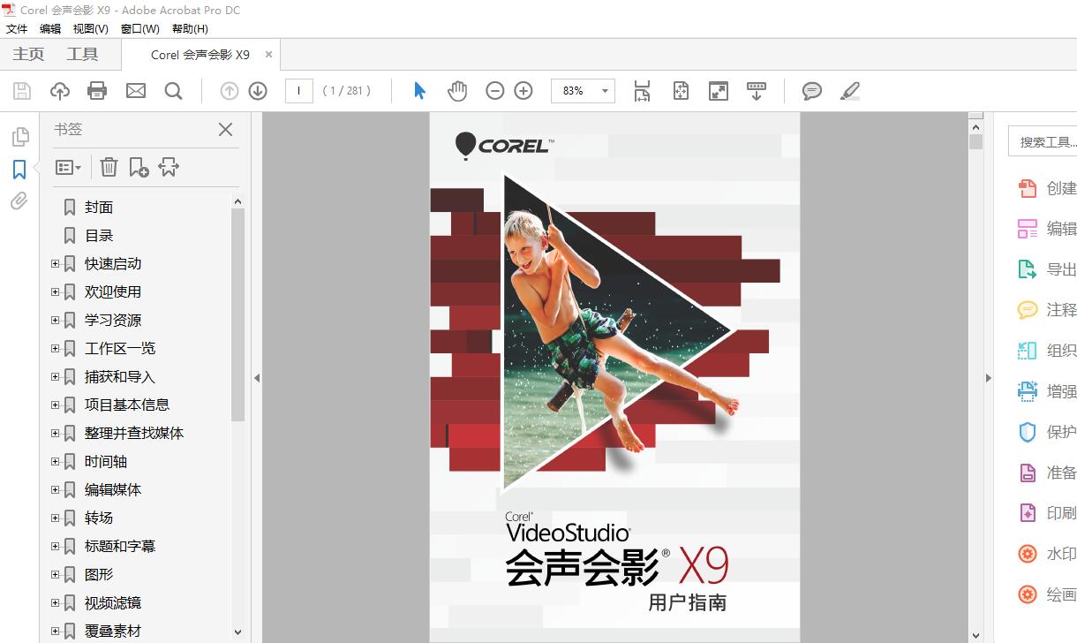Open the Print dialog icon
Screen dimensions: 1077x643
[x=97, y=90]
